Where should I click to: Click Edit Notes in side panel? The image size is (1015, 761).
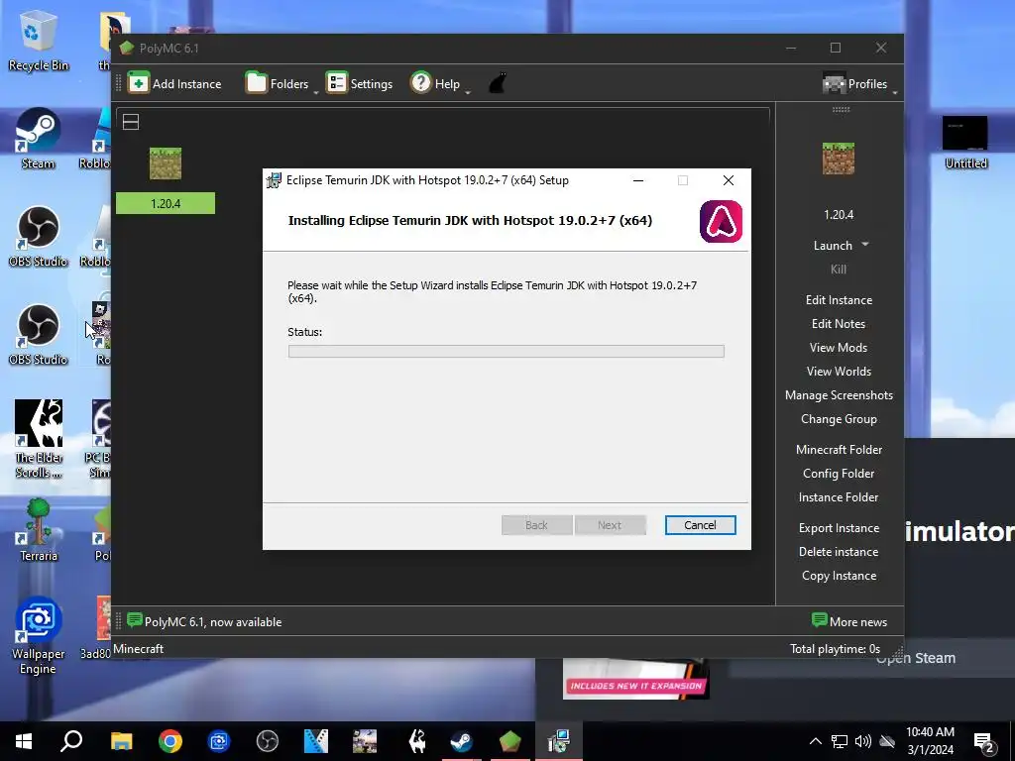(839, 324)
